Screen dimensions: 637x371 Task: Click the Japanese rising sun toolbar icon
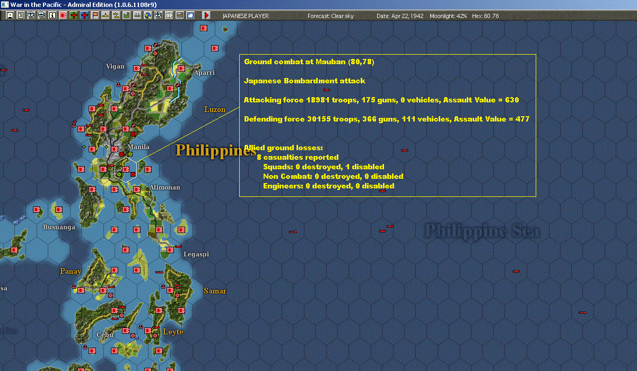pos(63,16)
